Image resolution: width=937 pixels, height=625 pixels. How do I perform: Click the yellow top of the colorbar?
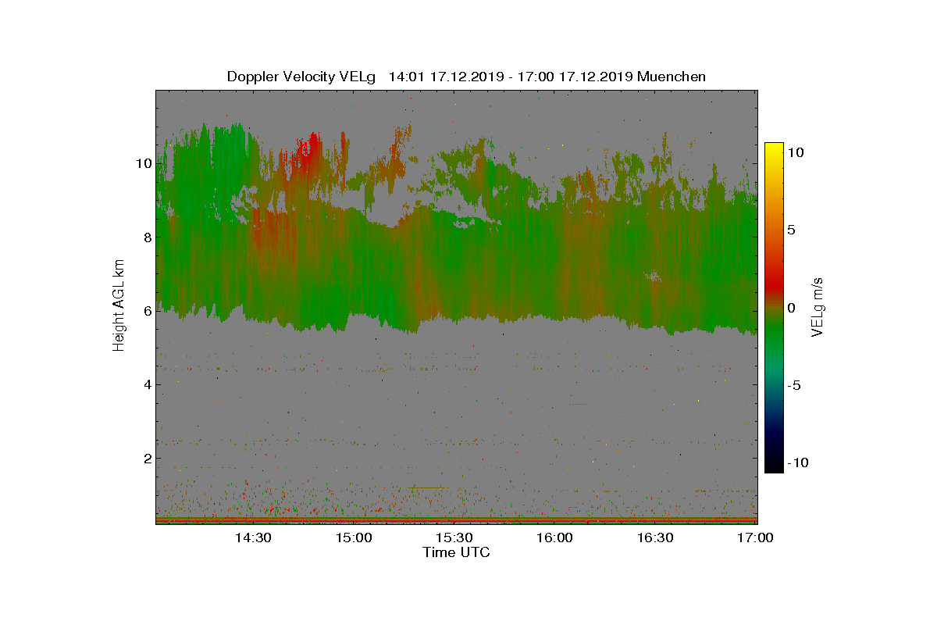[x=774, y=148]
